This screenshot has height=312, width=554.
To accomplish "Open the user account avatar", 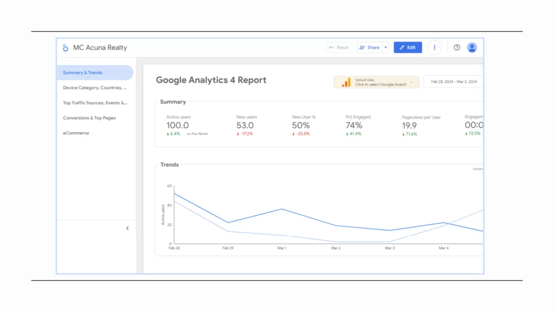I will pos(472,48).
